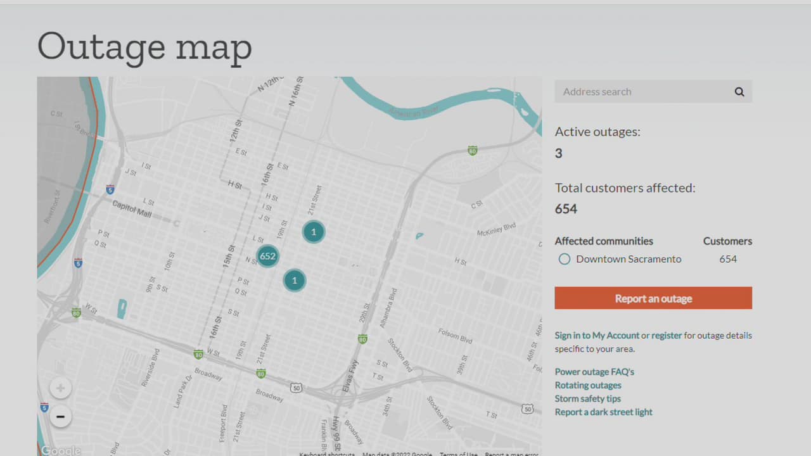This screenshot has height=456, width=811.
Task: Click the Google logo on the map
Action: tap(61, 450)
